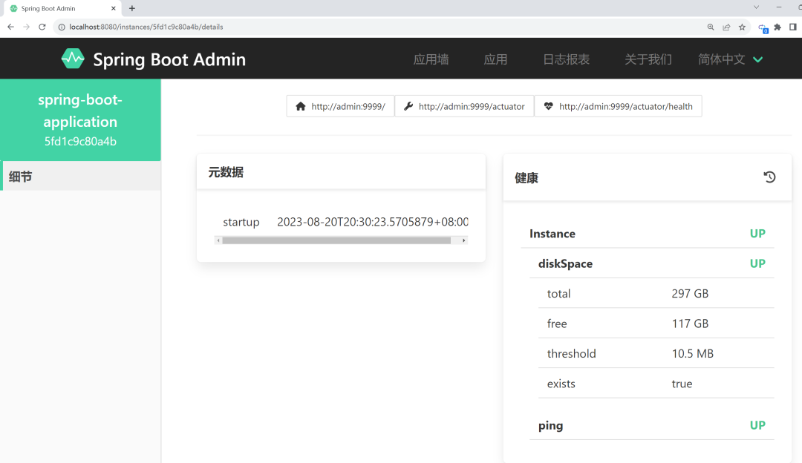This screenshot has height=463, width=802.
Task: Close the Spring Boot Admin tab
Action: pos(113,8)
